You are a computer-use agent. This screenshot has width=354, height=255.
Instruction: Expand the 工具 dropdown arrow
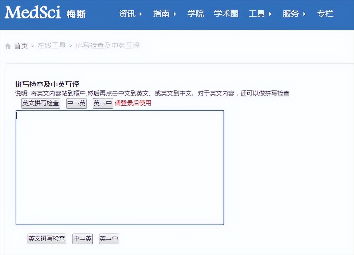270,14
